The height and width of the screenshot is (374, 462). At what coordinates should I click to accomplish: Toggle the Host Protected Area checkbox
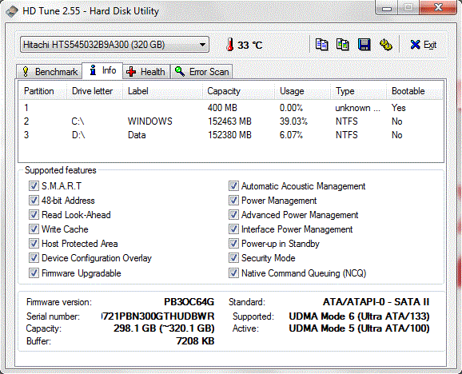[34, 244]
